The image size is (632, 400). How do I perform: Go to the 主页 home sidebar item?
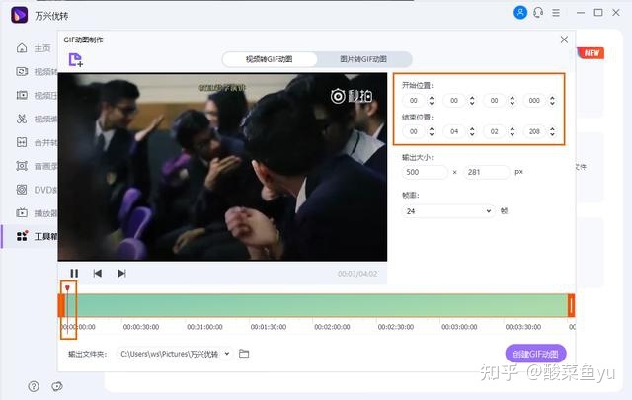pyautogui.click(x=34, y=48)
